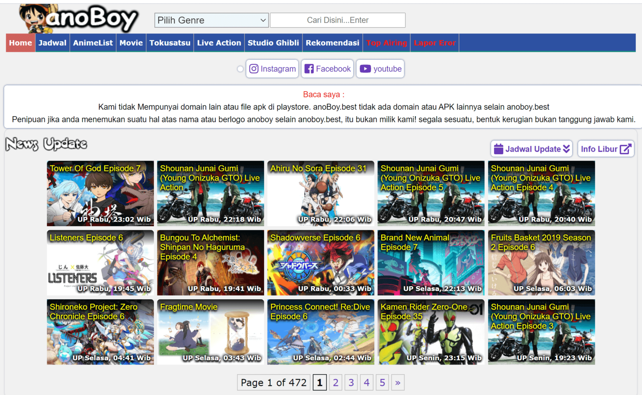Viewport: 642px width, 395px height.
Task: Open Listeners Episode 6 thumbnail
Action: coord(100,263)
